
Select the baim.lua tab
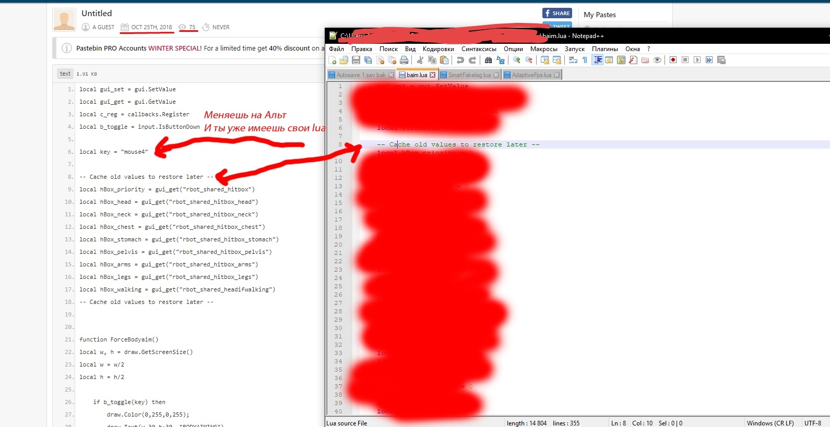click(x=417, y=75)
